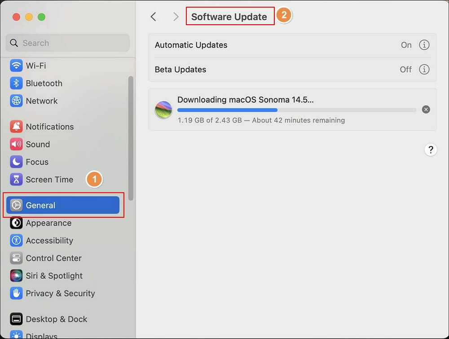
Task: Open Appearance settings
Action: (x=63, y=223)
